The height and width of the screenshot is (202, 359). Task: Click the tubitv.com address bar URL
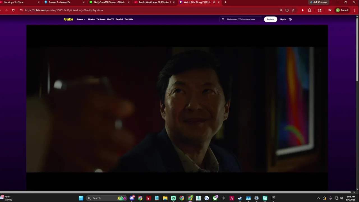coord(64,10)
